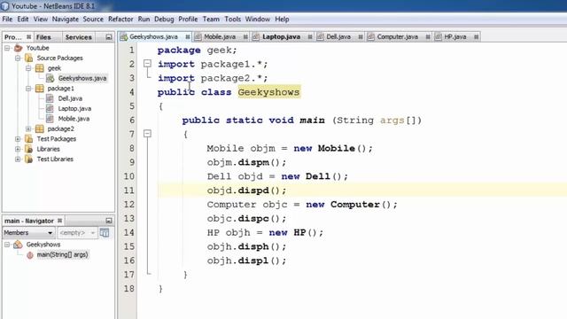Select the Youtube project icon

[18, 48]
